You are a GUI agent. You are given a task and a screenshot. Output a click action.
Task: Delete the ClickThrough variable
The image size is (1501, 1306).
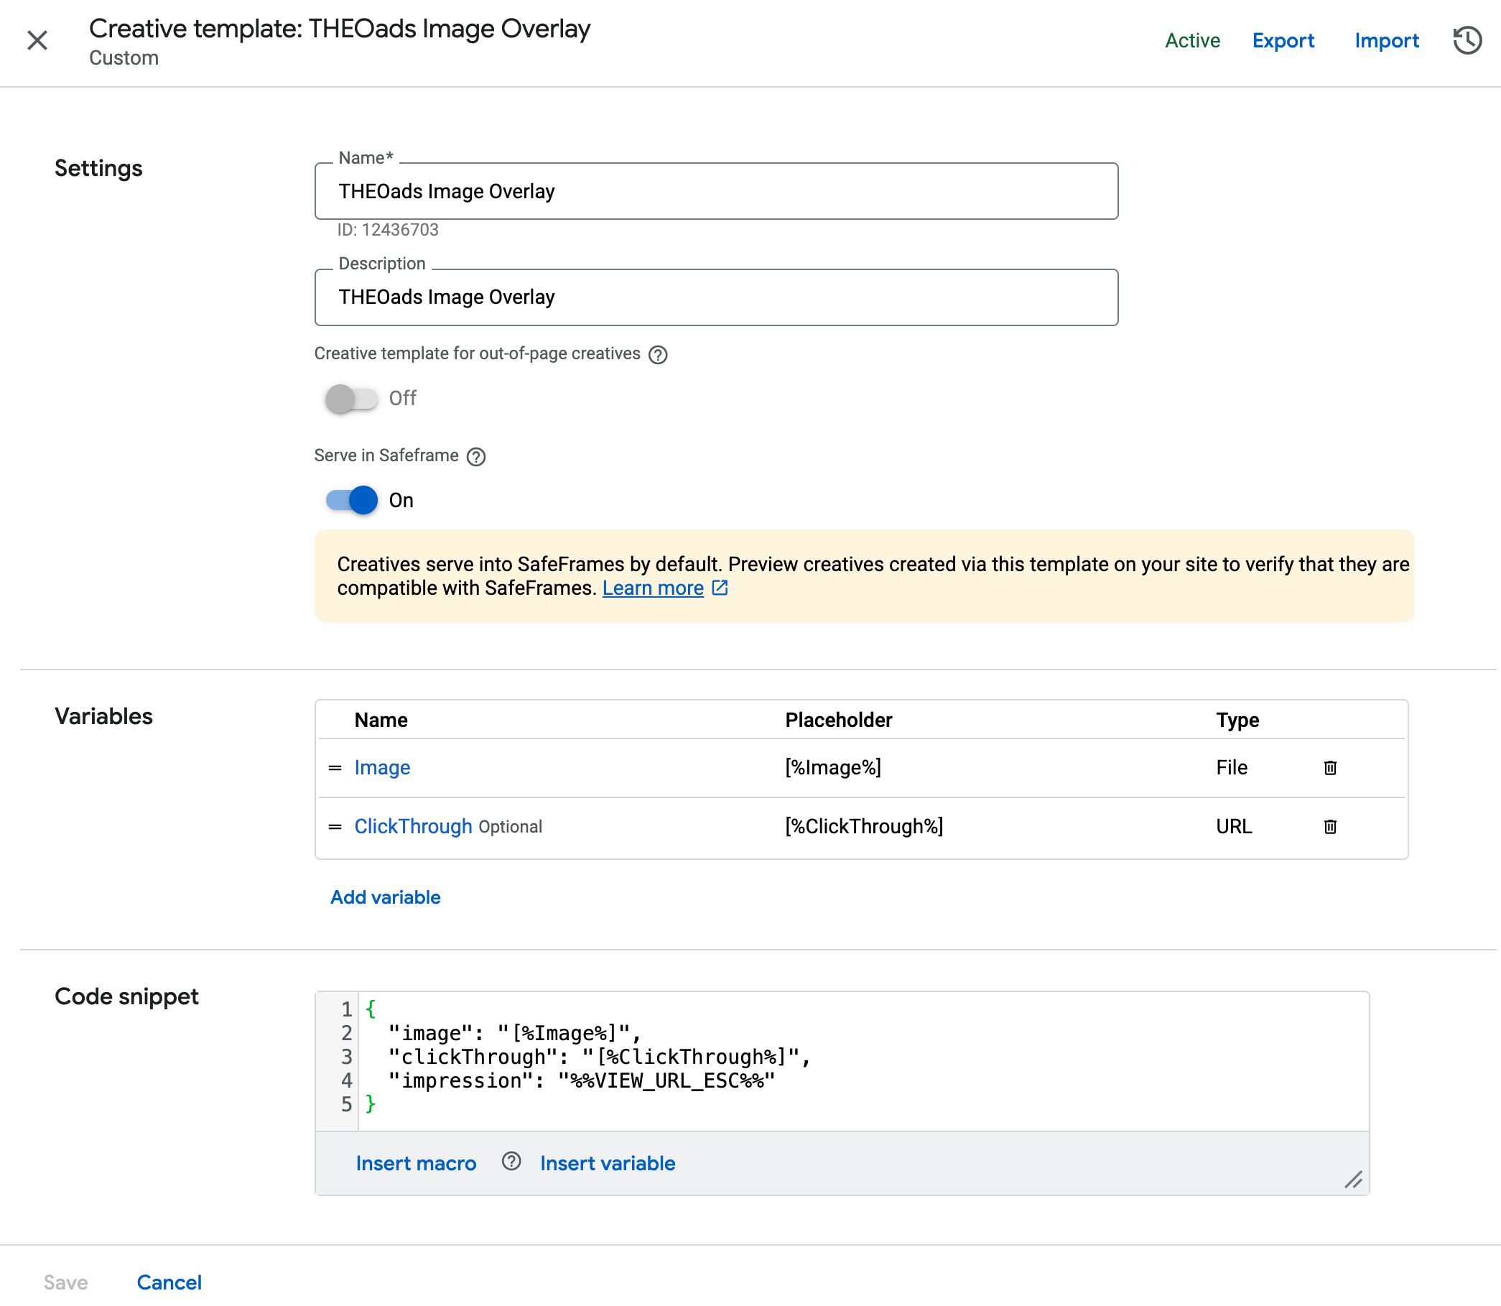coord(1330,826)
